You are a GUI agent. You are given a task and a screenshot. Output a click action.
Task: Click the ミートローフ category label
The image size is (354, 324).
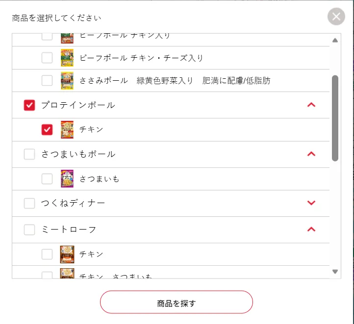[x=69, y=230]
